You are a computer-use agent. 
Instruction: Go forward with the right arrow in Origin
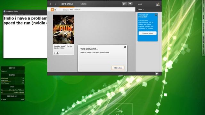click(x=55, y=4)
